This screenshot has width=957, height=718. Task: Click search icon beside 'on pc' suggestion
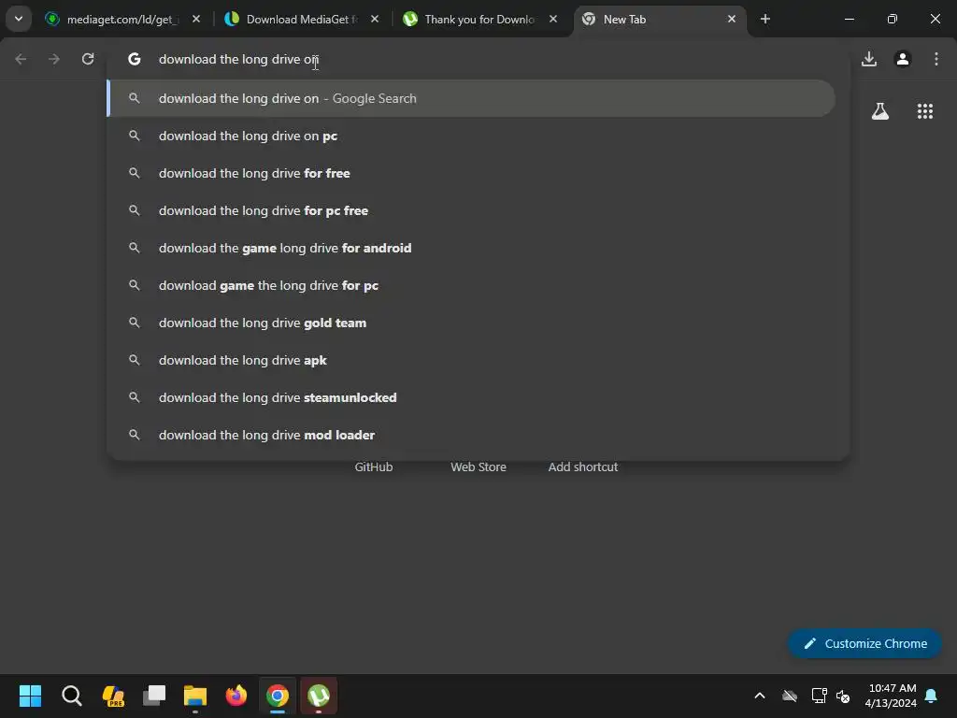[x=135, y=136]
